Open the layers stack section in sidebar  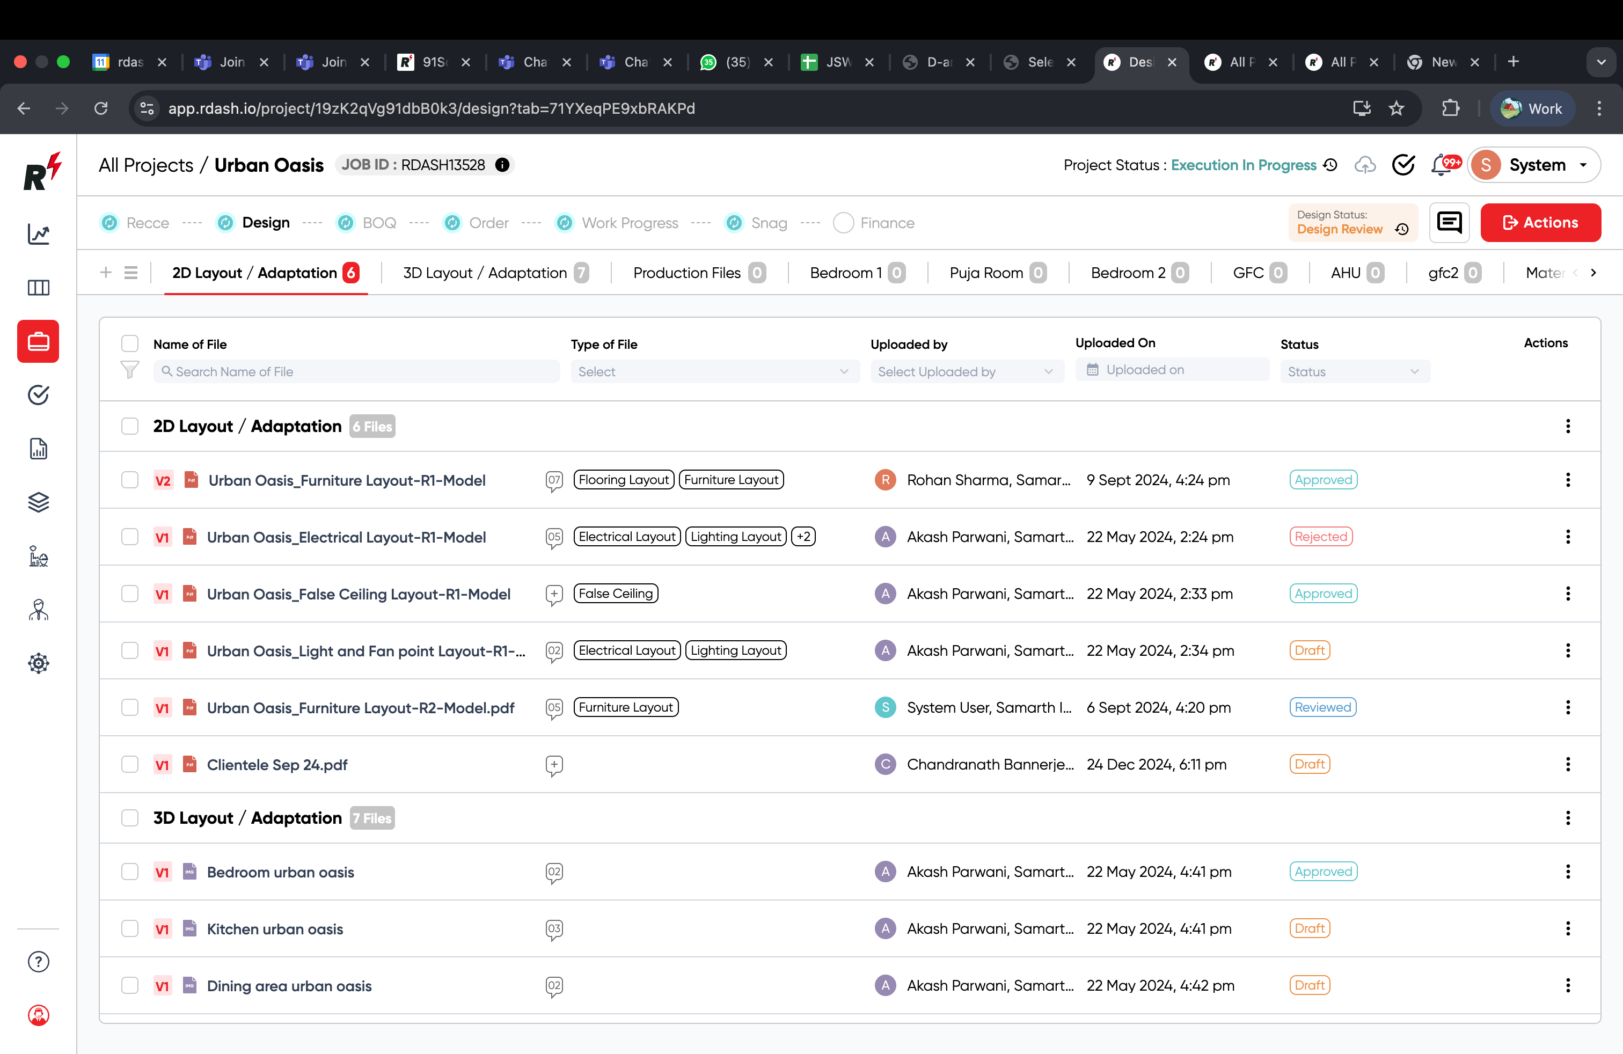(x=38, y=502)
